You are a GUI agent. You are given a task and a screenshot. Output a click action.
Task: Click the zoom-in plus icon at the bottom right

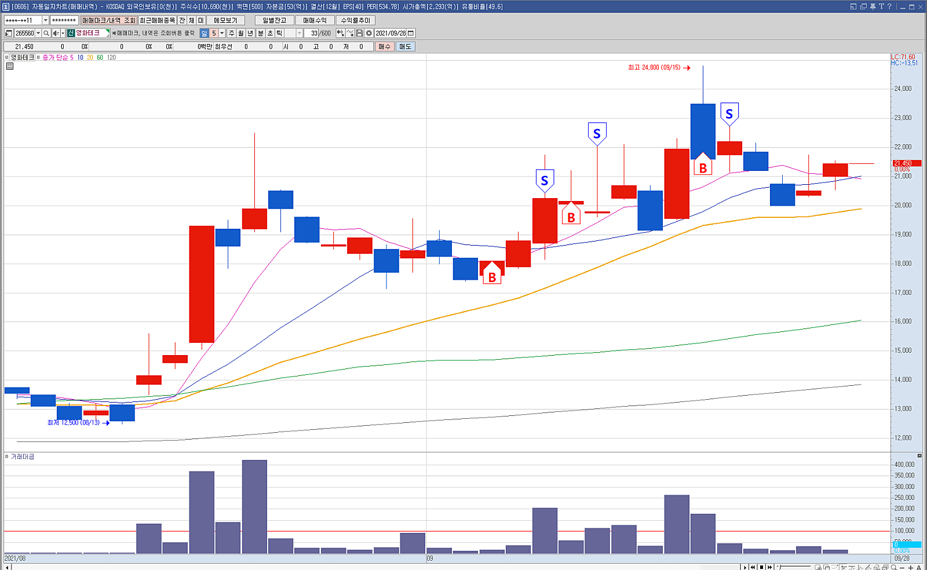(x=910, y=567)
